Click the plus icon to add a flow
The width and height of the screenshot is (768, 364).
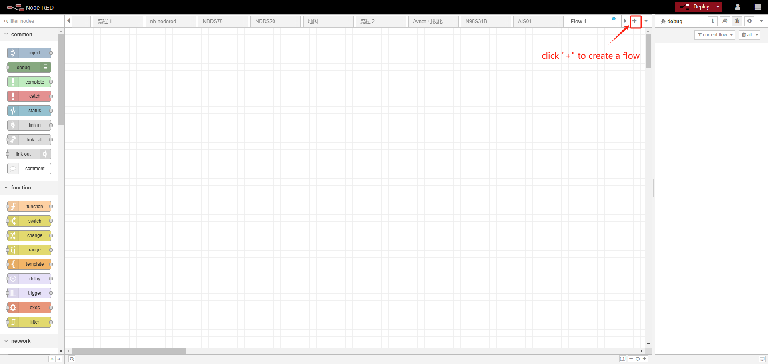[x=635, y=21]
